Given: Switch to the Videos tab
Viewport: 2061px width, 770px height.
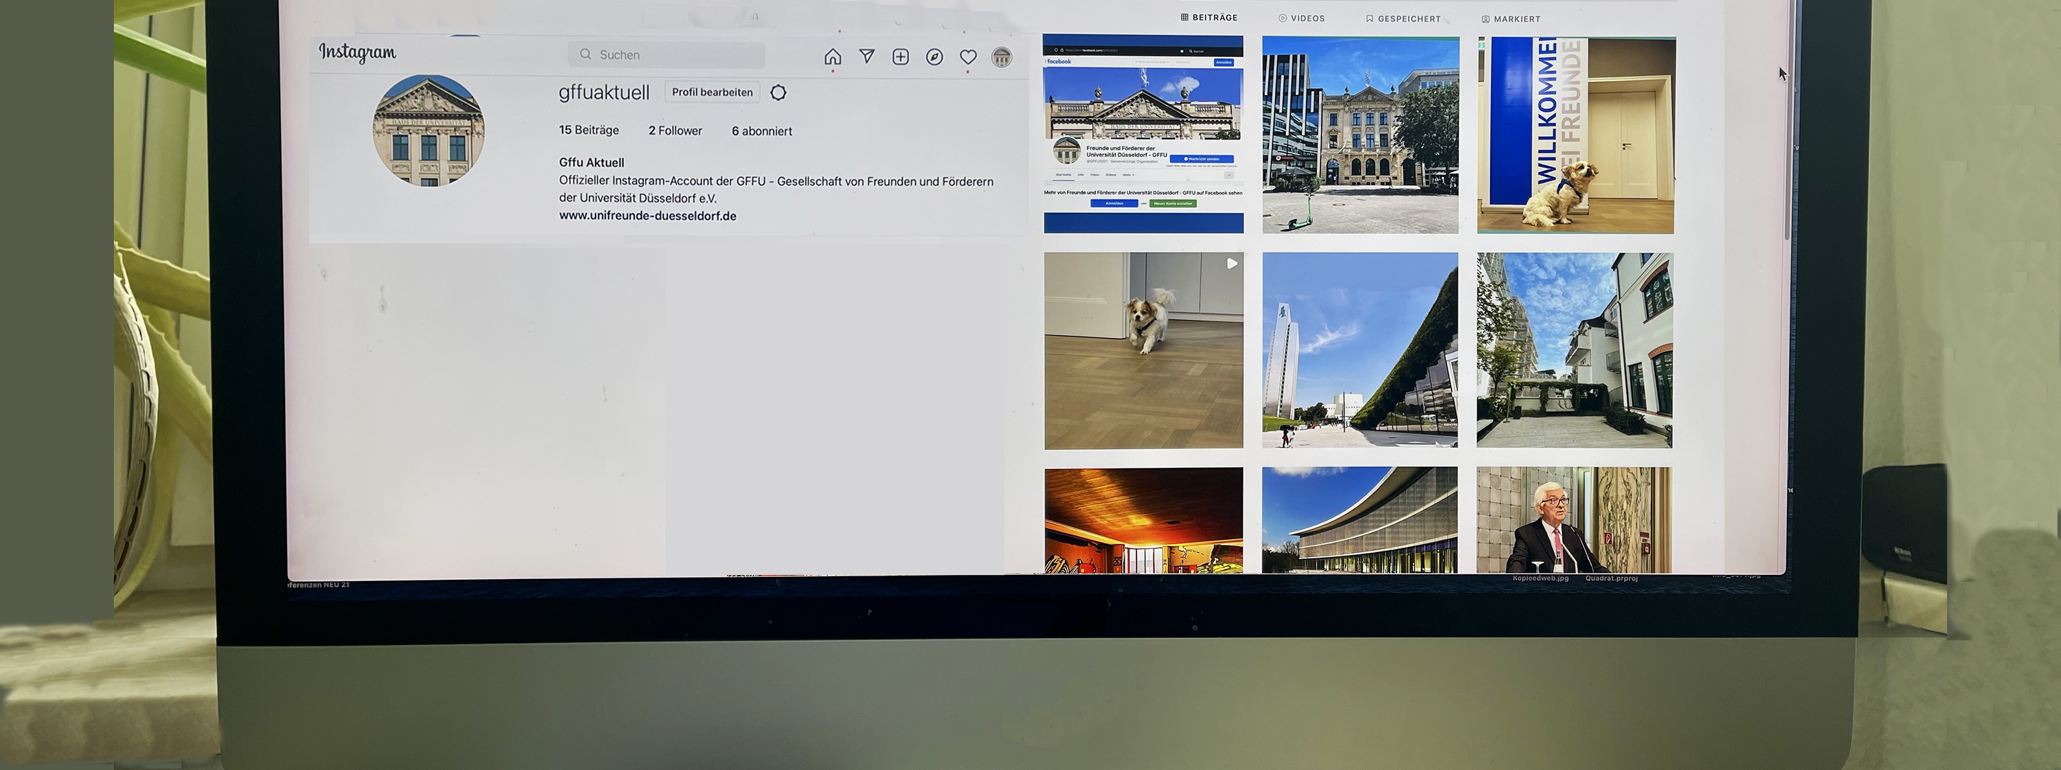Looking at the screenshot, I should (x=1302, y=19).
